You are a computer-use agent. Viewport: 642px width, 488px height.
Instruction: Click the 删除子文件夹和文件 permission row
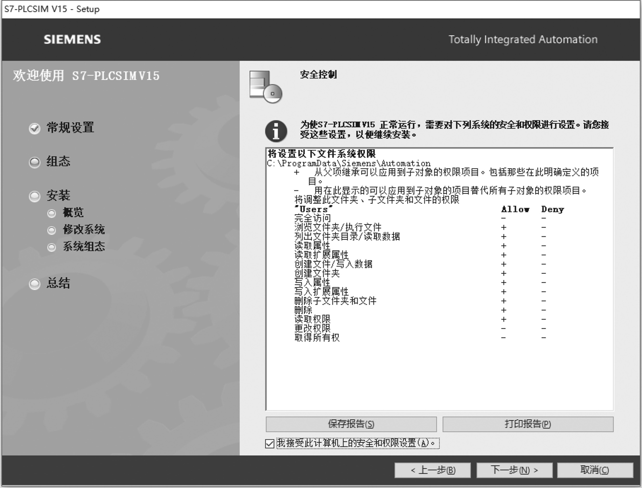click(420, 301)
